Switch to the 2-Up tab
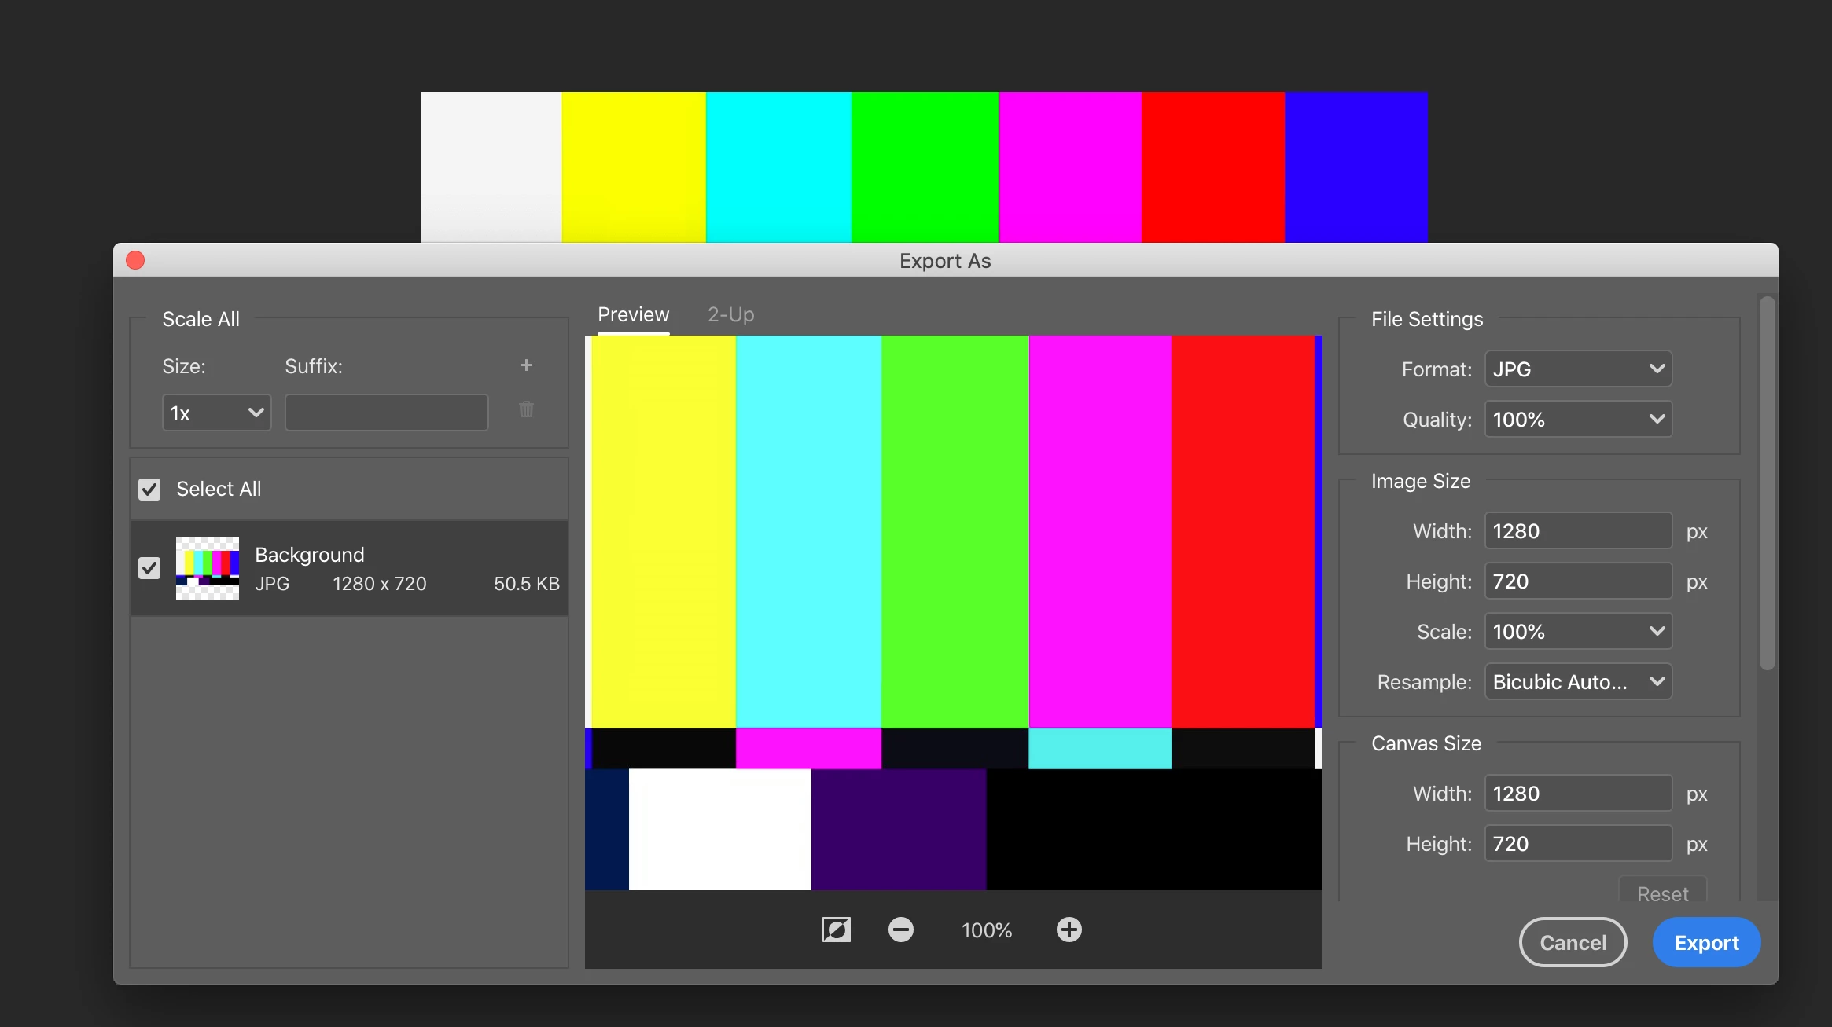1832x1027 pixels. tap(730, 314)
